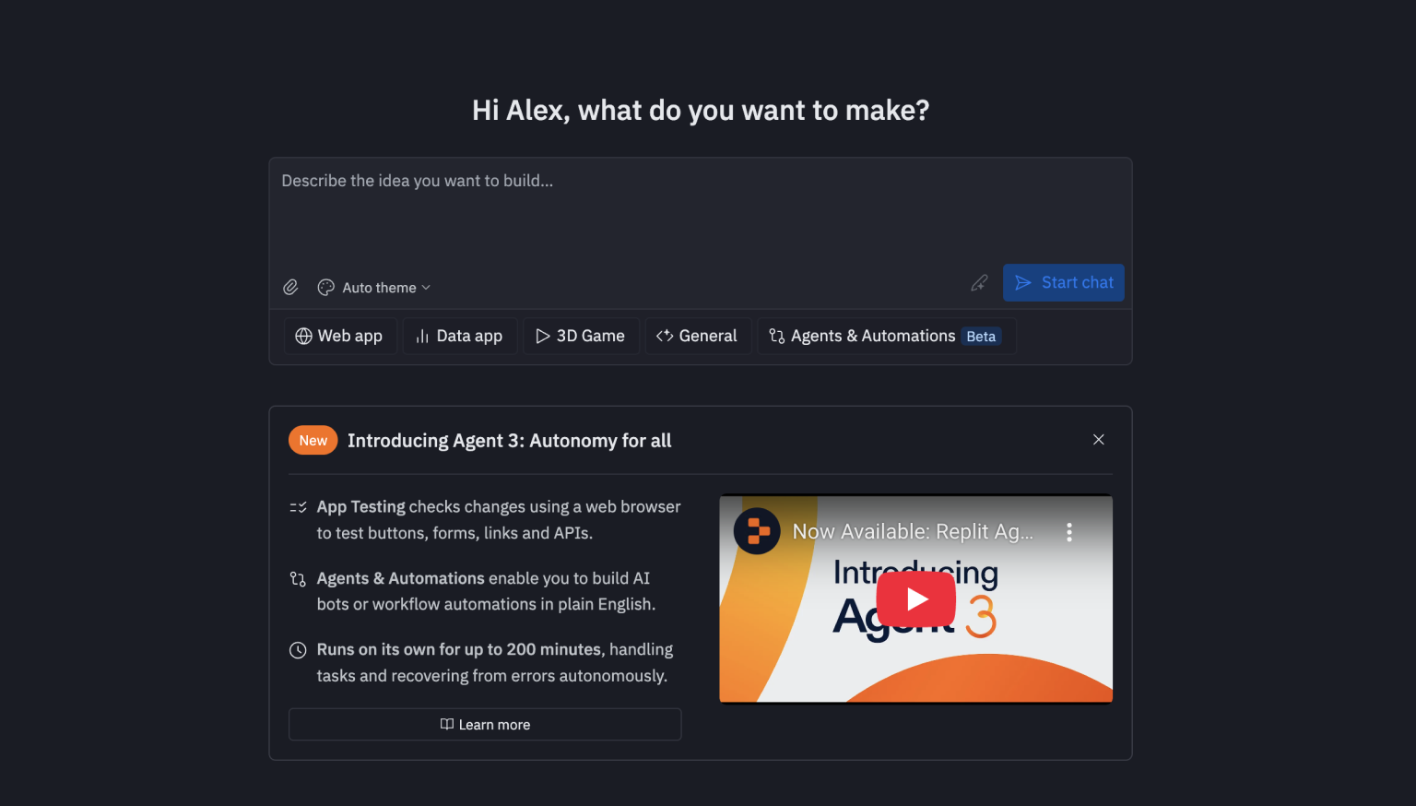Click the App Testing checklist icon
This screenshot has height=806, width=1416.
[x=298, y=507]
